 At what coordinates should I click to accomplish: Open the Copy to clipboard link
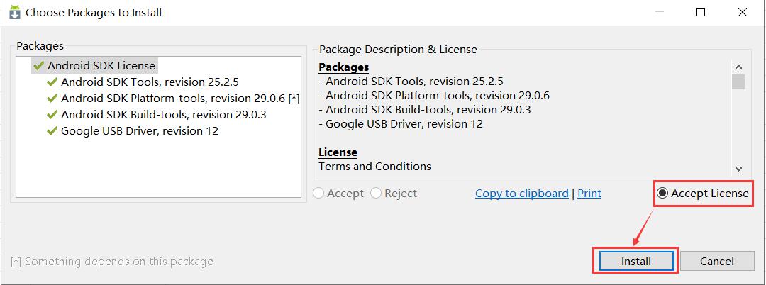(522, 194)
